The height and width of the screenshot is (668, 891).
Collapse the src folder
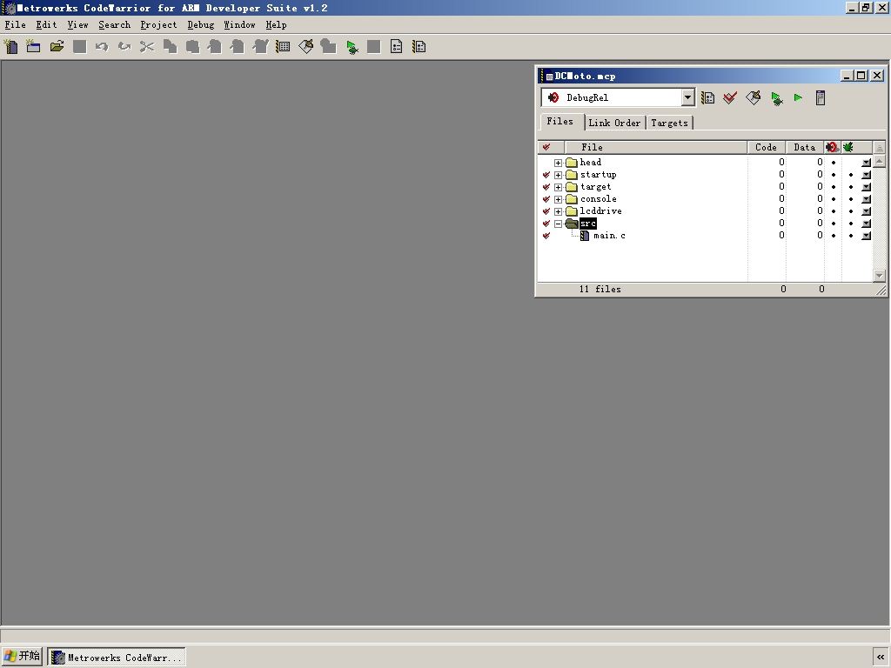[558, 224]
